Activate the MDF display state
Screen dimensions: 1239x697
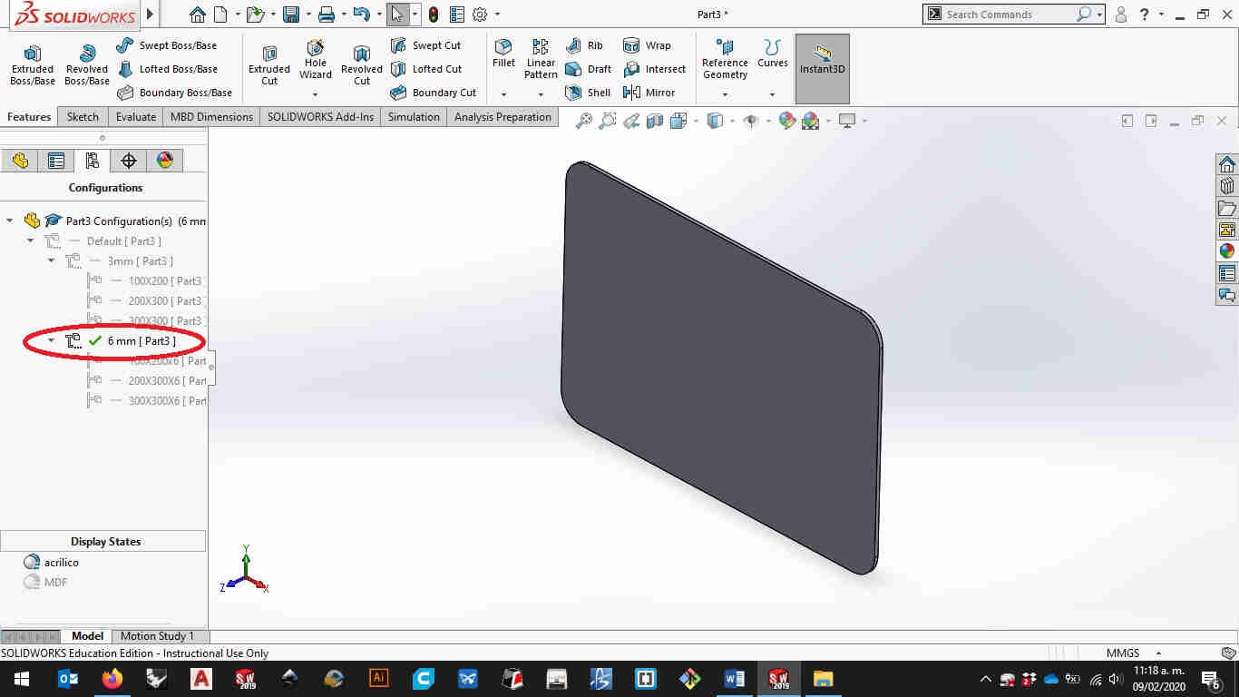[x=45, y=583]
